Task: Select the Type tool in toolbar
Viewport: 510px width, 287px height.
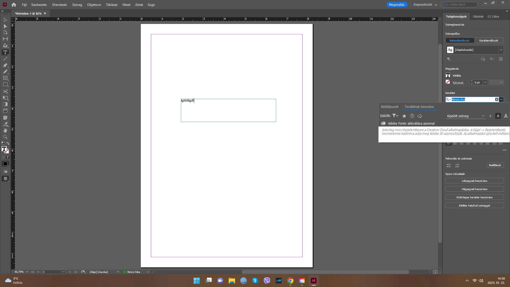Action: click(x=5, y=52)
